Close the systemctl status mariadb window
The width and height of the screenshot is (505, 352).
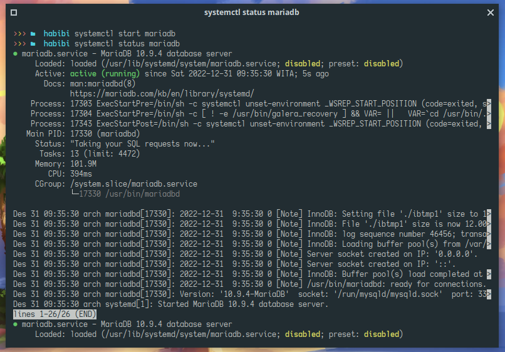[490, 13]
